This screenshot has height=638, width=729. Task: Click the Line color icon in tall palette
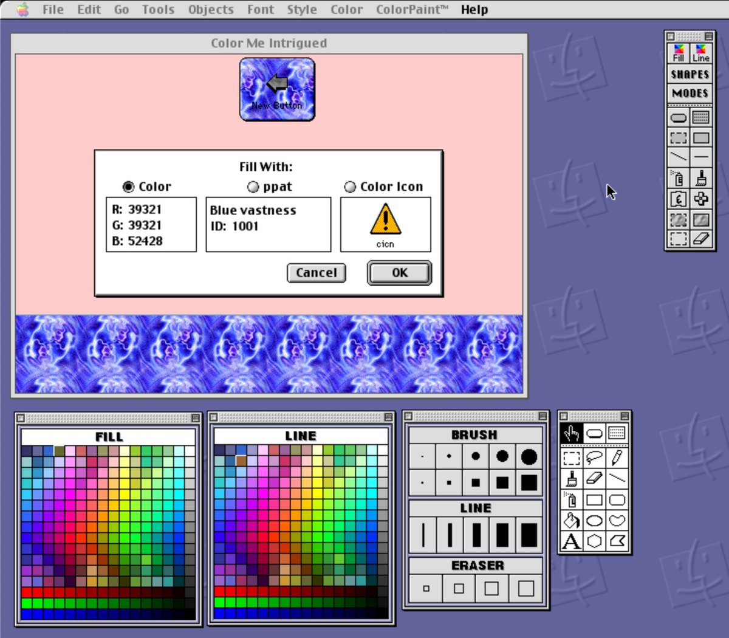click(x=701, y=53)
